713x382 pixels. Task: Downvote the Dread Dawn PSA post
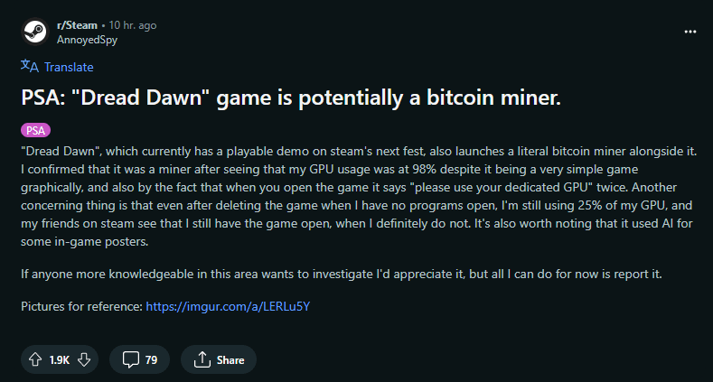pyautogui.click(x=84, y=359)
